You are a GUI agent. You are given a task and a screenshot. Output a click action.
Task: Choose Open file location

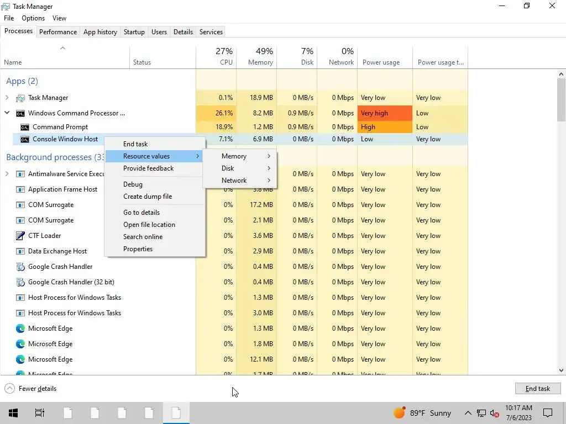coord(154,225)
